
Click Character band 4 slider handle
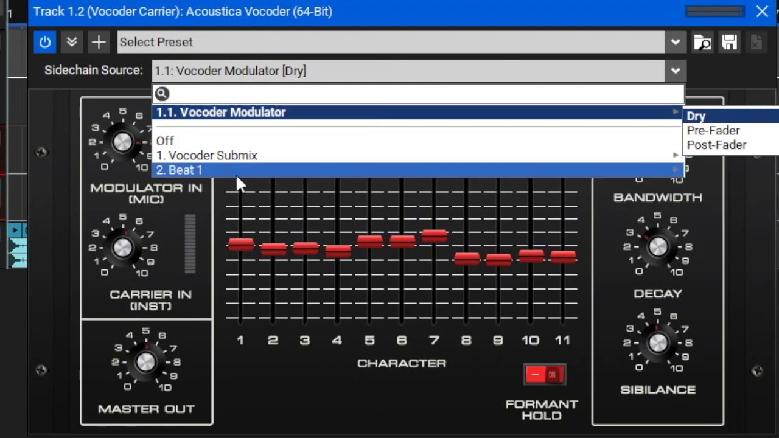tap(338, 251)
